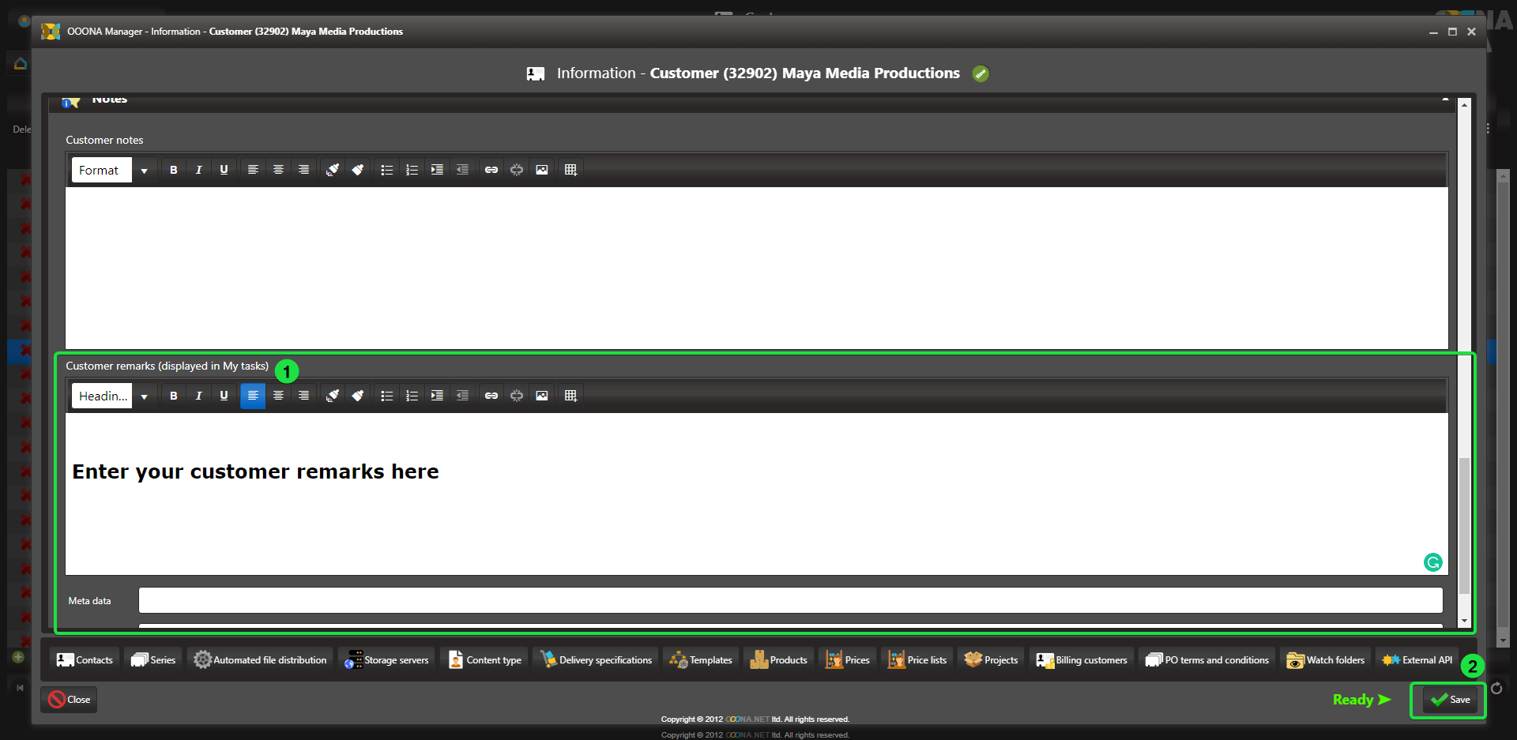
Task: Open the Billing customers tab
Action: click(1082, 659)
